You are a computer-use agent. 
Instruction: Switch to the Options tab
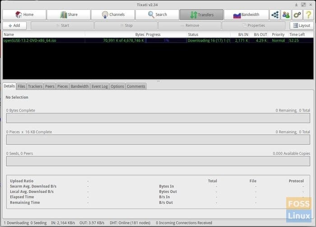[117, 86]
